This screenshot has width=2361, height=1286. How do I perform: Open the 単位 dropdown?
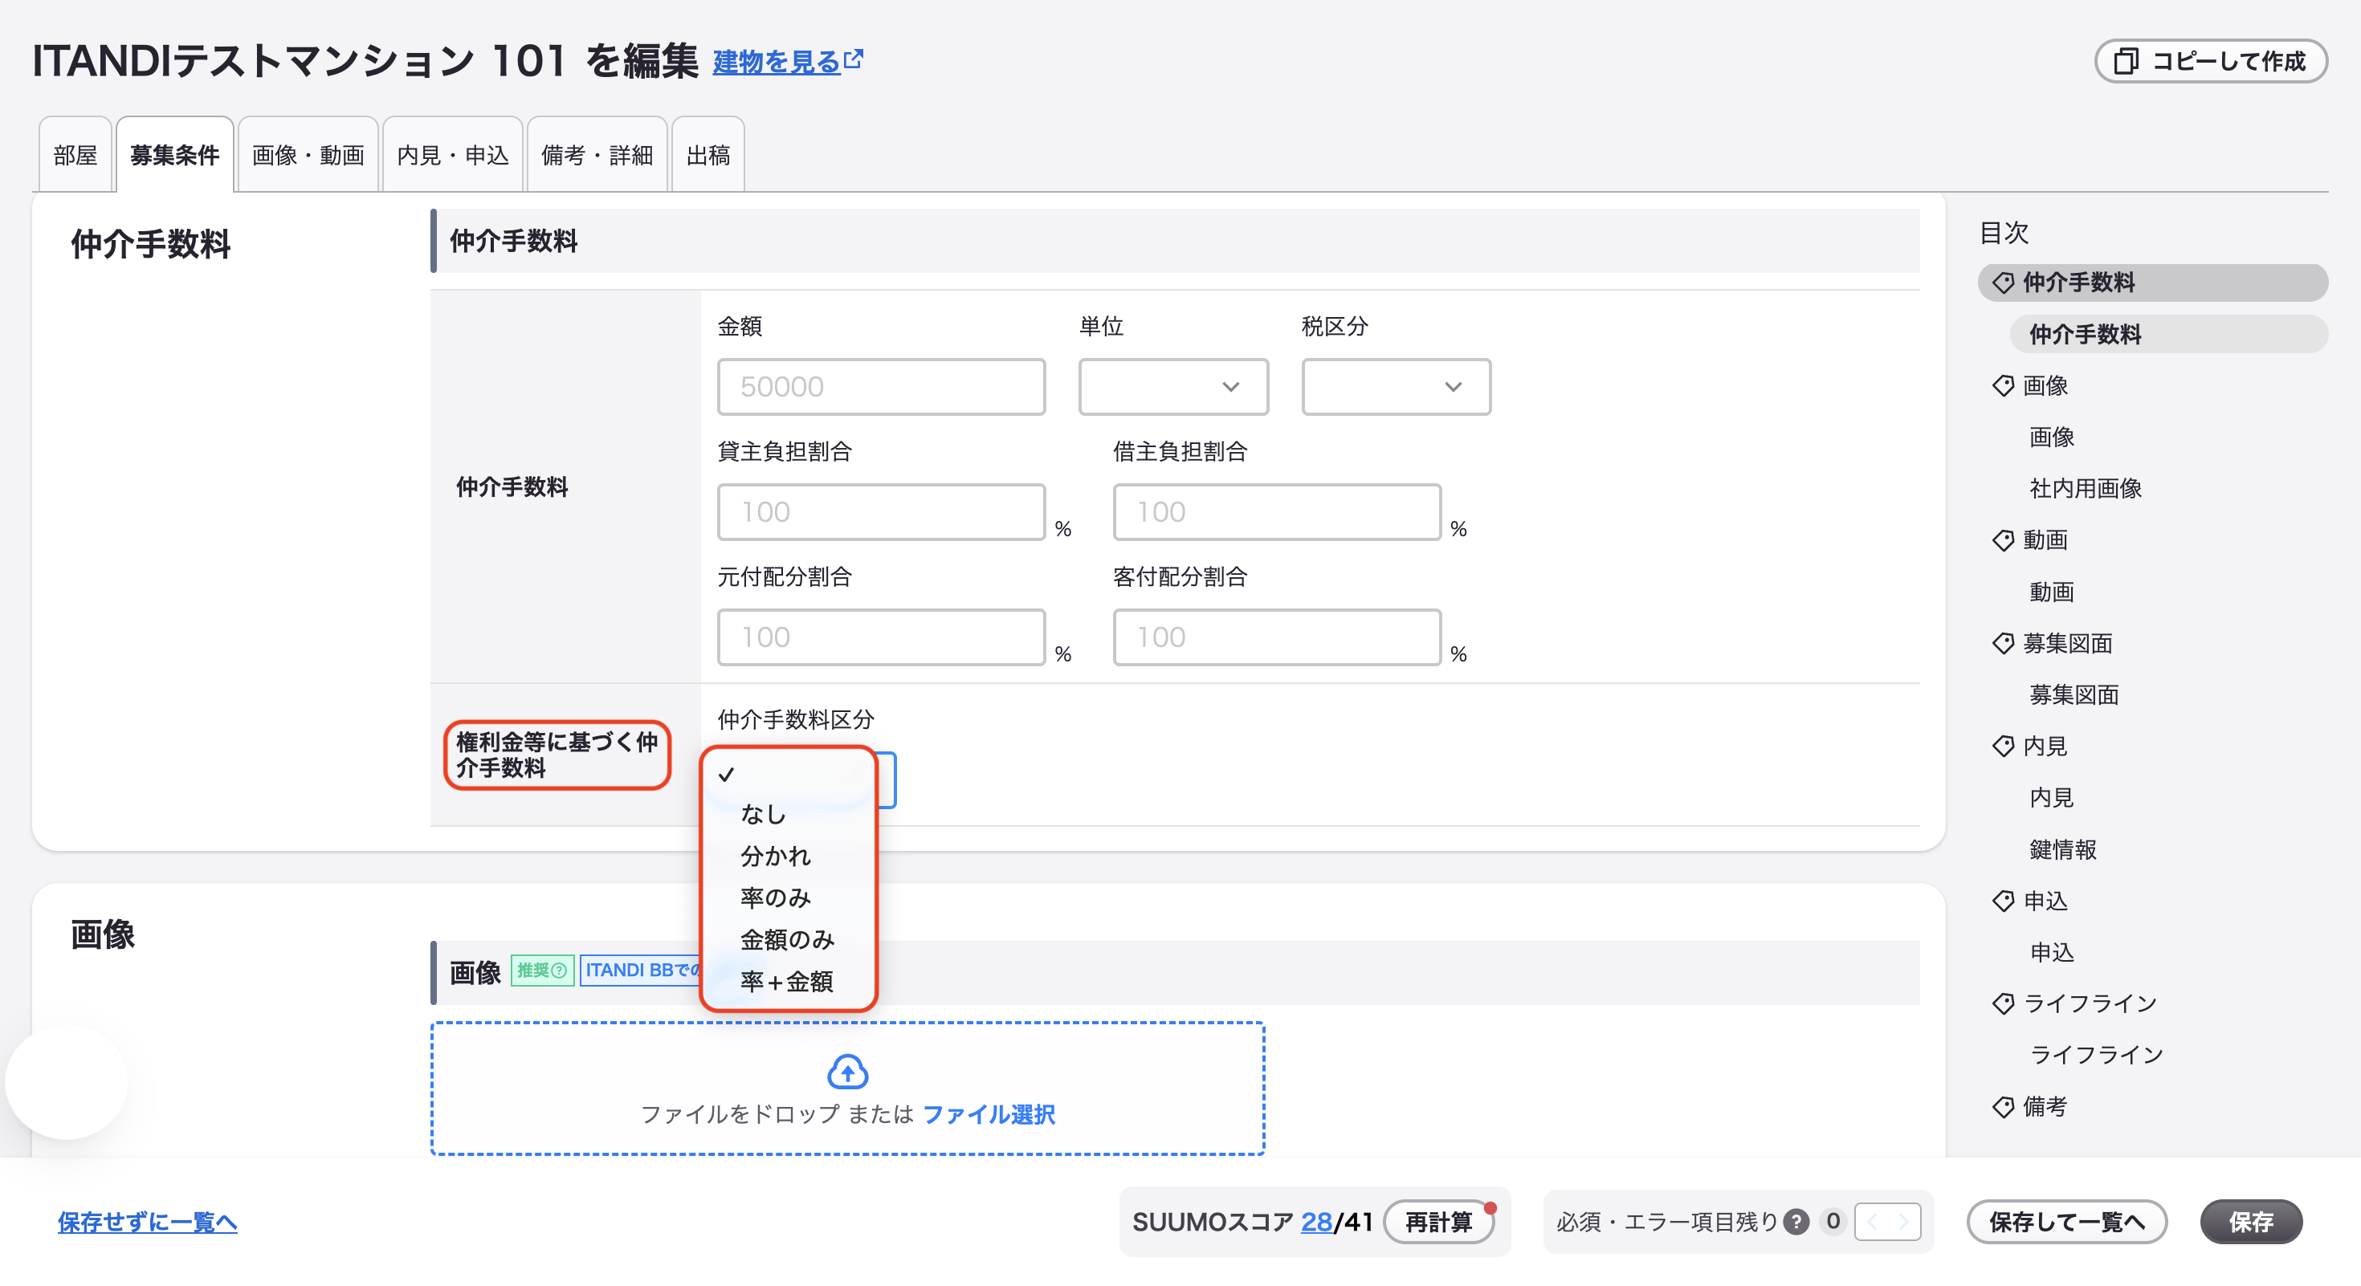click(1173, 387)
